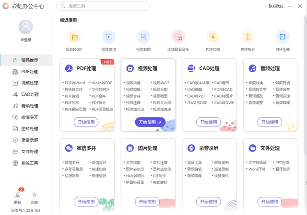Click 开始使用 on the 图片处理 card

tap(147, 202)
